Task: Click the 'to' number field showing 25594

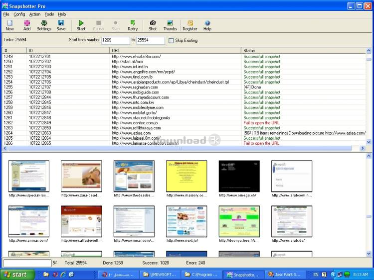Action: (151, 40)
